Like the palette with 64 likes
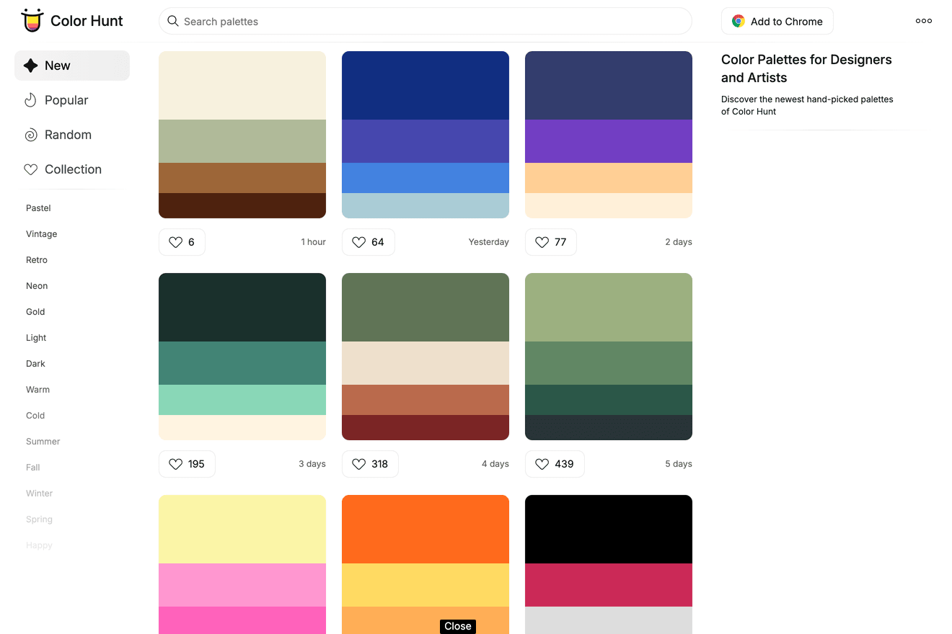 (x=368, y=242)
